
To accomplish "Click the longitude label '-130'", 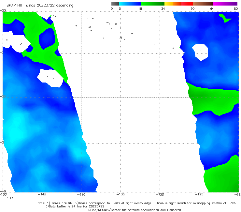I will pos(160,194).
